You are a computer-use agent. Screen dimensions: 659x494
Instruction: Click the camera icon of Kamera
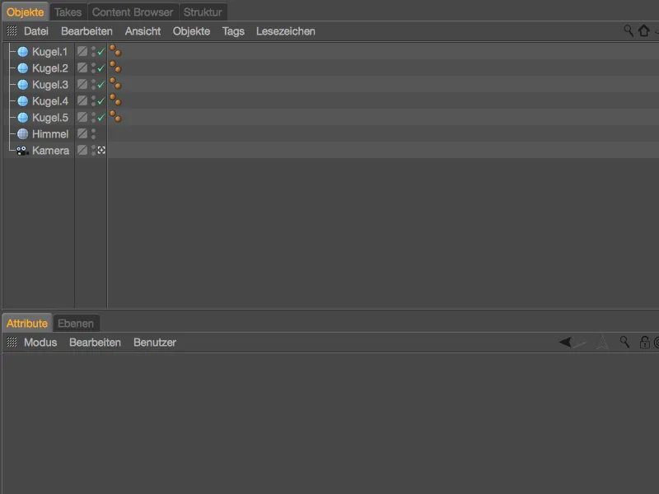(22, 151)
